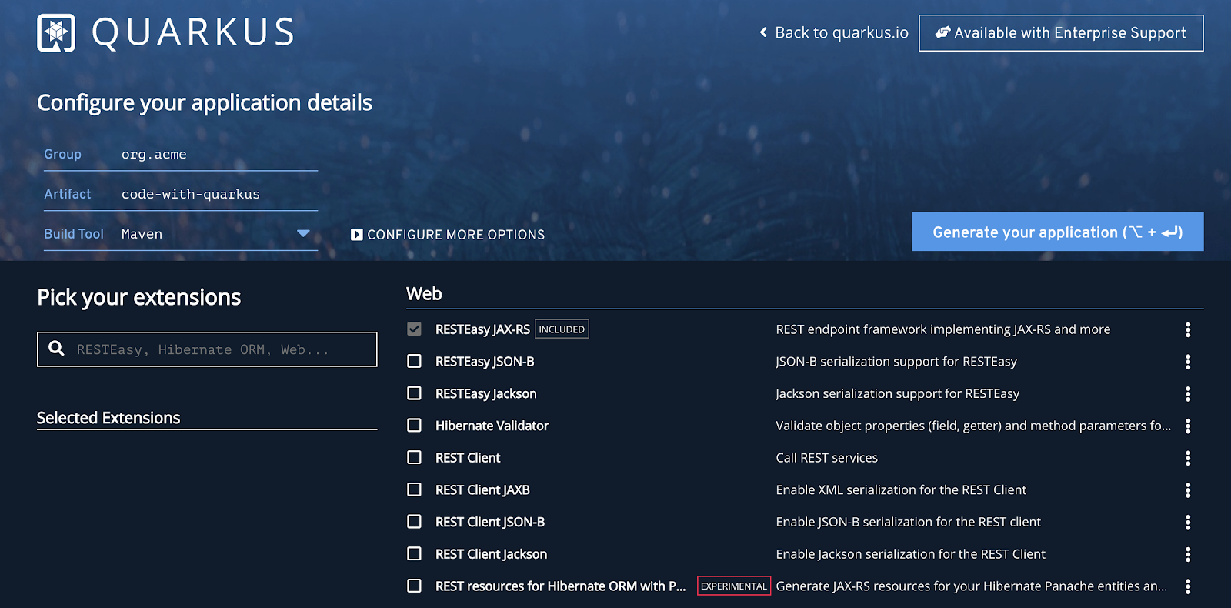
Task: Open options menu for REST Client JAXB
Action: pyautogui.click(x=1188, y=490)
